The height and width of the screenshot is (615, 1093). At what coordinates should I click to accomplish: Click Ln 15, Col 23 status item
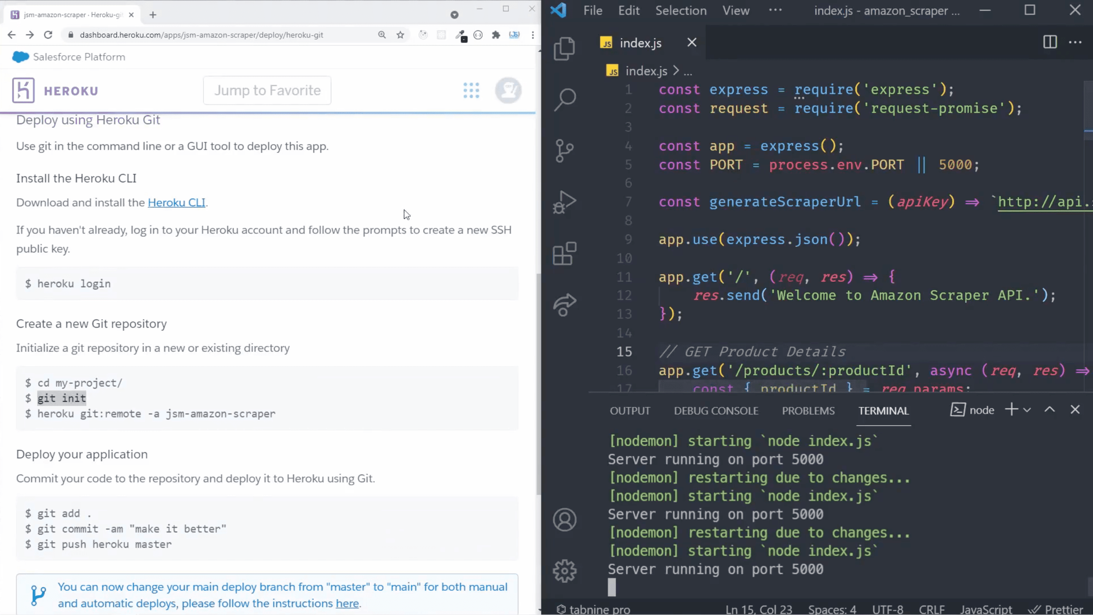point(759,609)
